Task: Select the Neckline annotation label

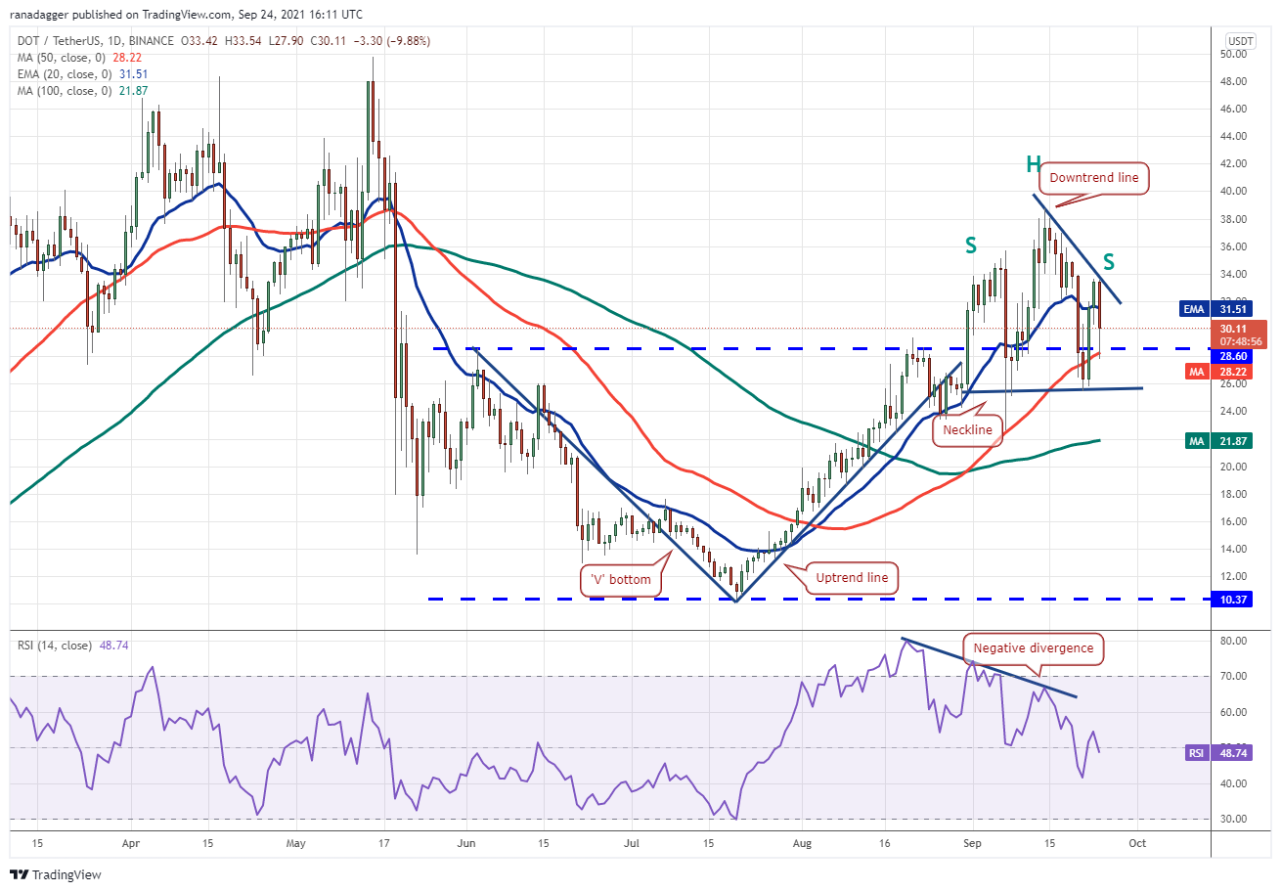Action: pos(968,428)
